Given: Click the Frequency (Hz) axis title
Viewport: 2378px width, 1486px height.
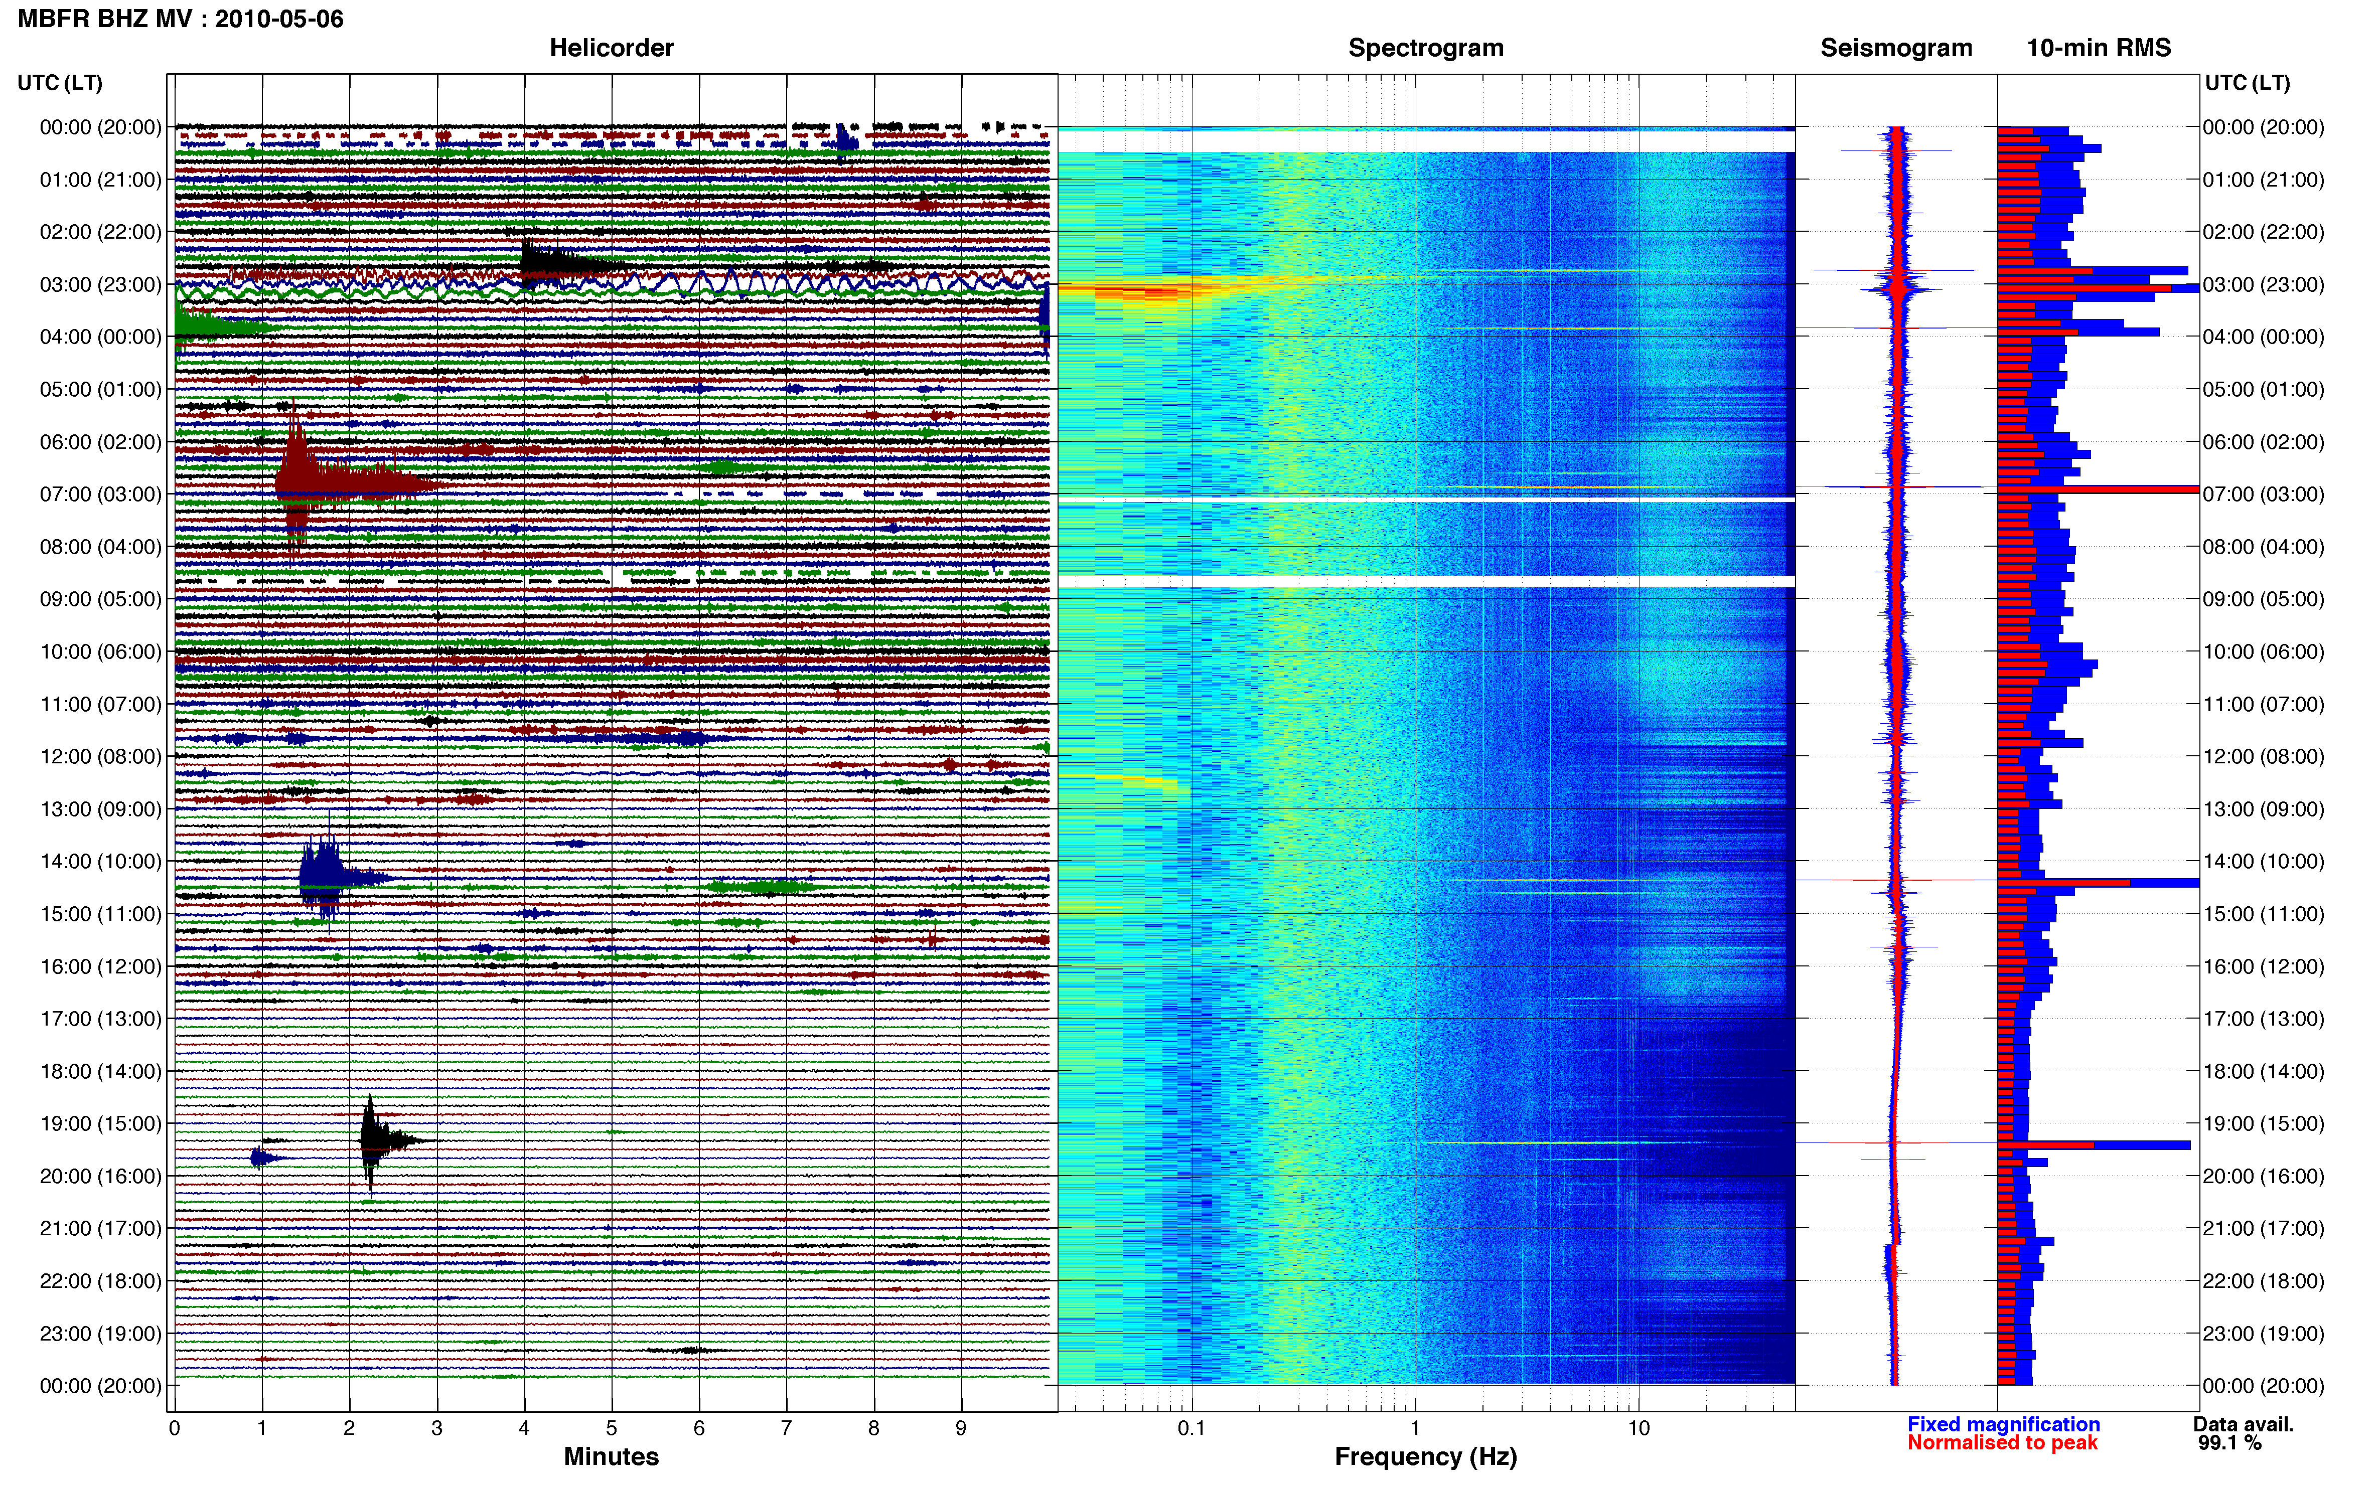Looking at the screenshot, I should tap(1425, 1456).
